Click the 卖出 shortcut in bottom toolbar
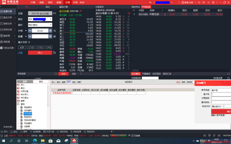 pos(14,132)
